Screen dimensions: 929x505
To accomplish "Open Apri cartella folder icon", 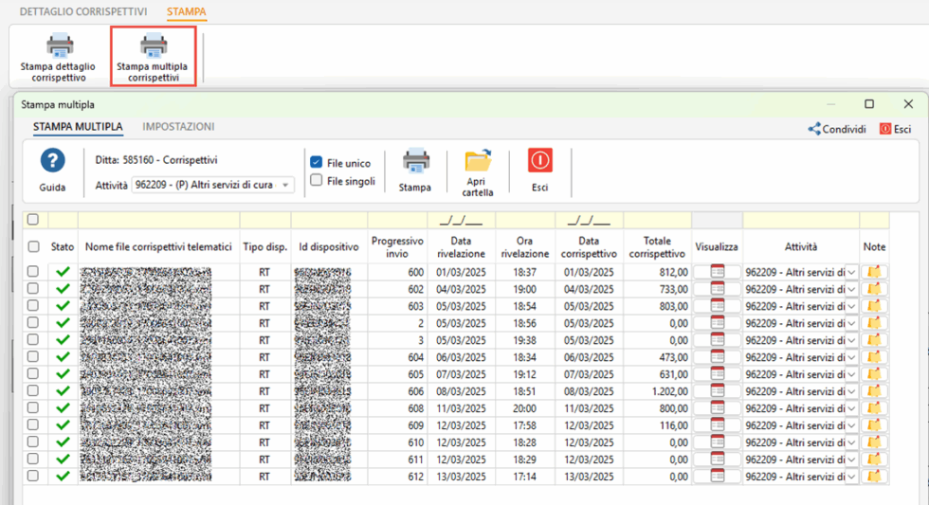I will 478,160.
